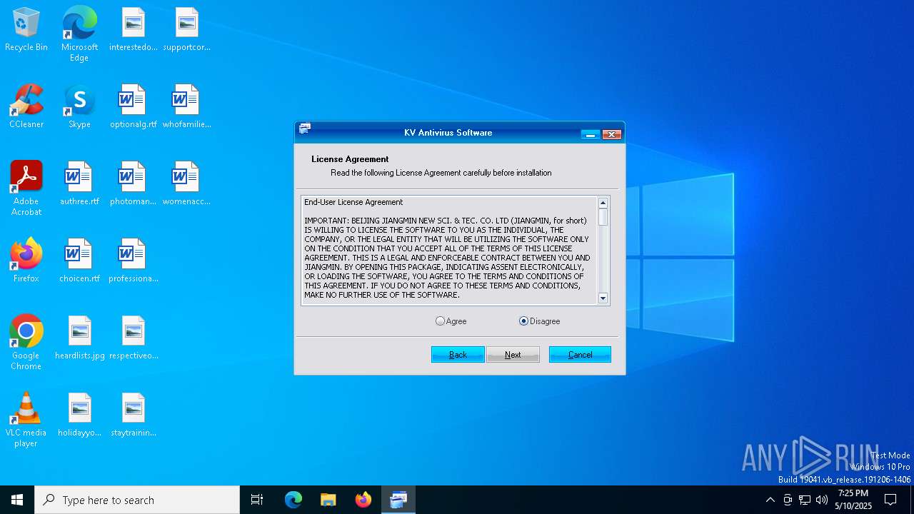Select the respectiveo... image file
The height and width of the screenshot is (514, 914).
click(x=134, y=338)
